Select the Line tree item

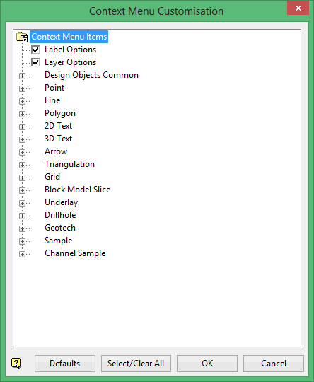click(x=52, y=100)
